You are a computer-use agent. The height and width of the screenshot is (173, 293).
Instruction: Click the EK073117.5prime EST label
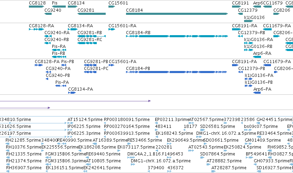tap(136, 147)
